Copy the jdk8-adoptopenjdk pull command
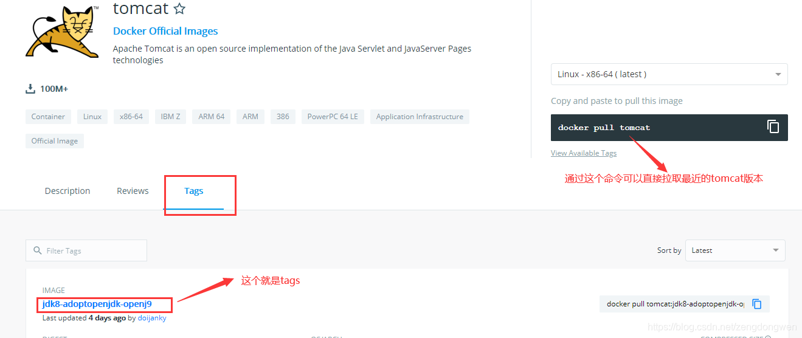802x338 pixels. point(757,304)
